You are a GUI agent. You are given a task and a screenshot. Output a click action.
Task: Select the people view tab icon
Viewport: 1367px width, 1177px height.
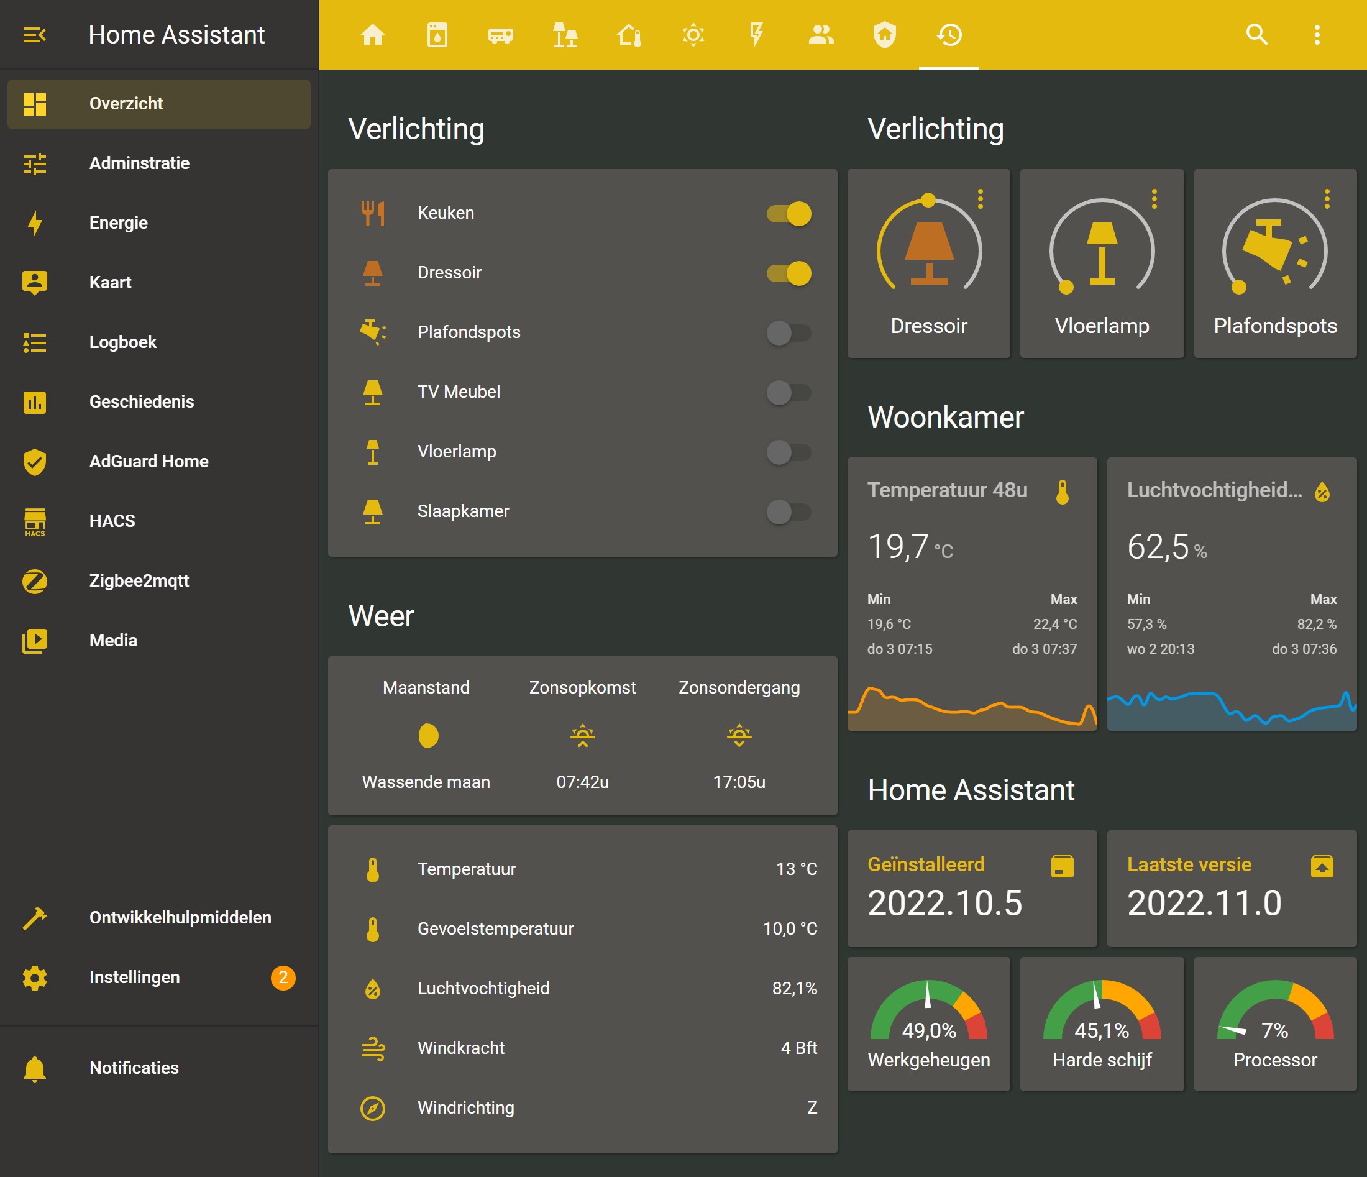[x=821, y=34]
